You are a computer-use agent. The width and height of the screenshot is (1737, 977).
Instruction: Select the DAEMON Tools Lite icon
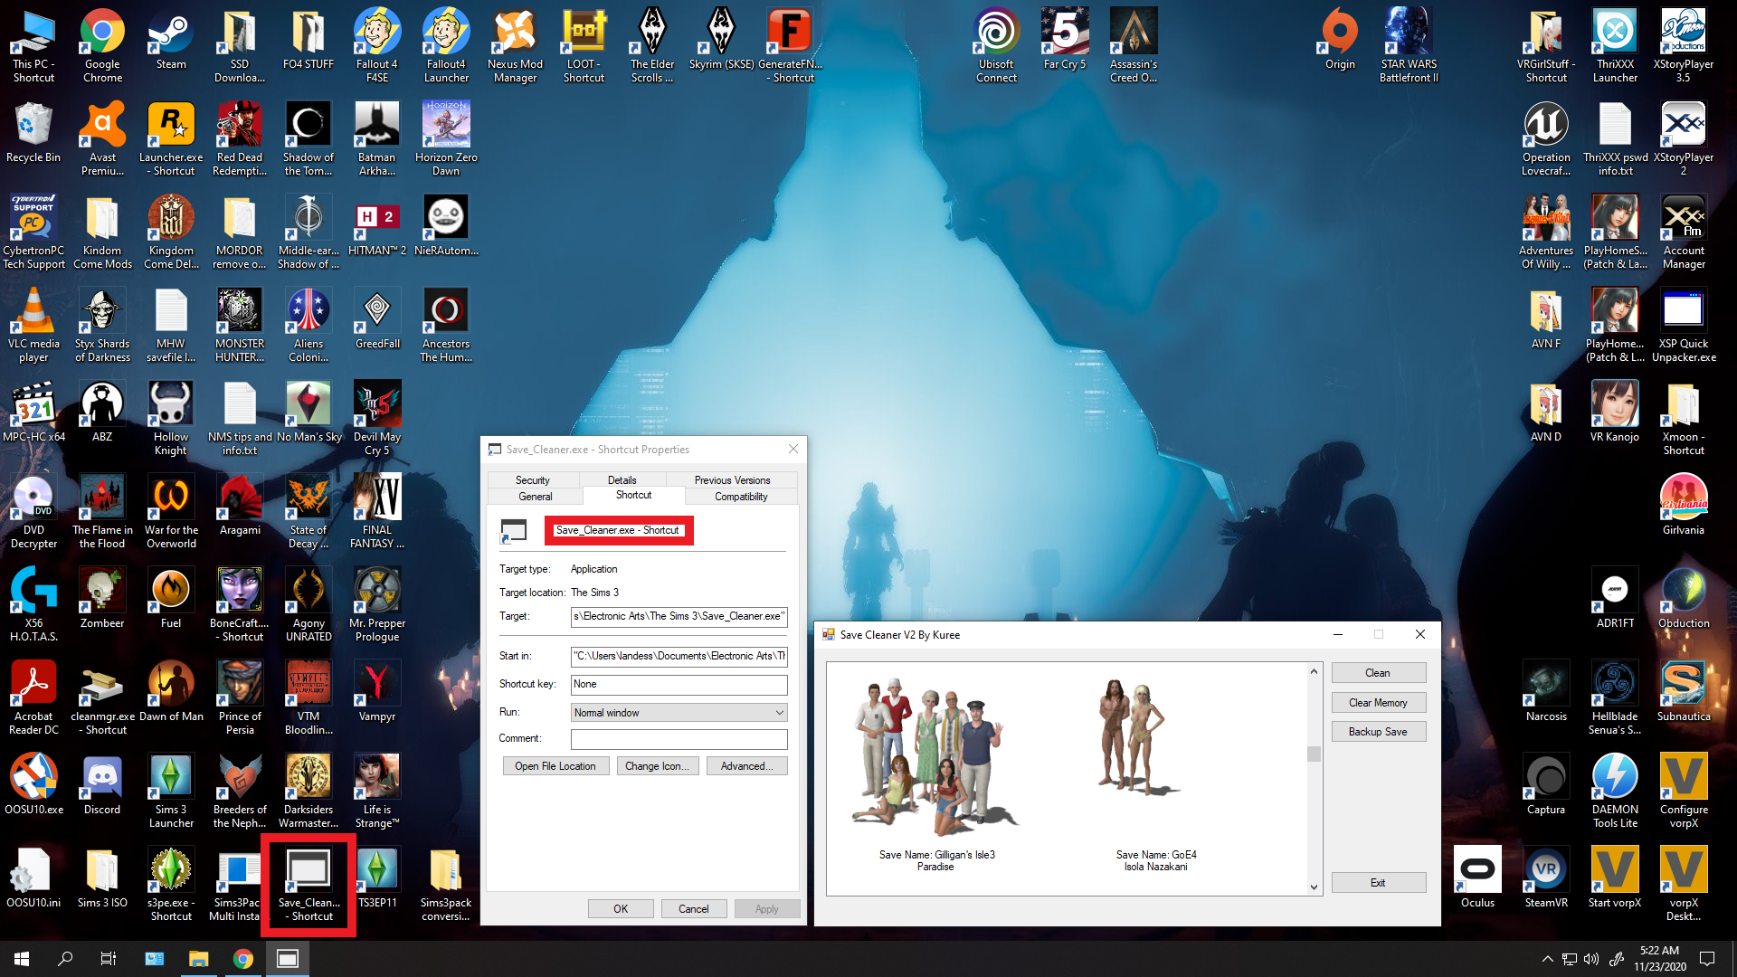(1615, 791)
